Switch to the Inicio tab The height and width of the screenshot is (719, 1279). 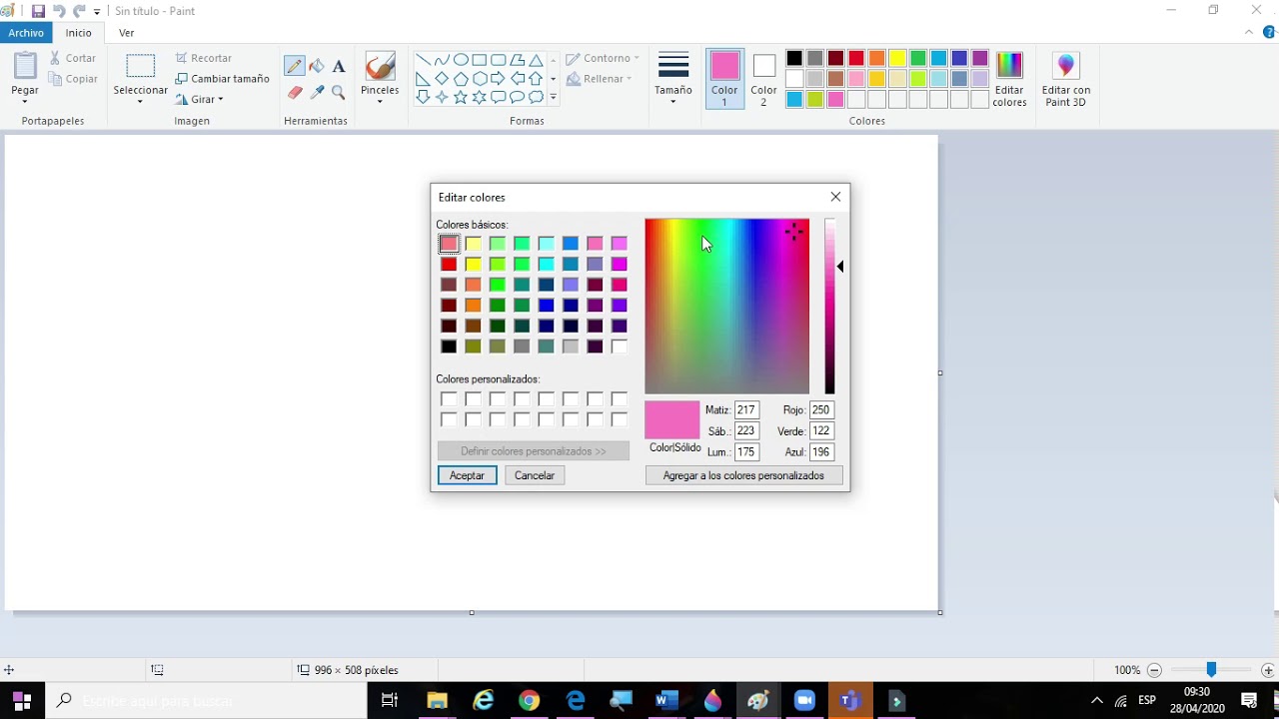pos(79,33)
